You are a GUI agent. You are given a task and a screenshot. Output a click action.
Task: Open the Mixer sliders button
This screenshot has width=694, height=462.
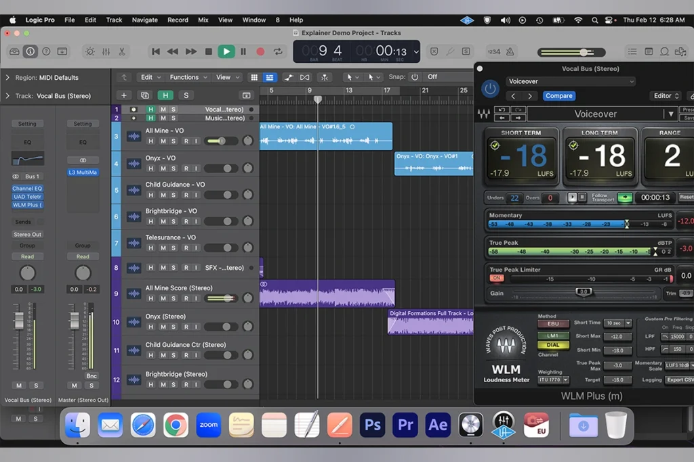tap(106, 51)
